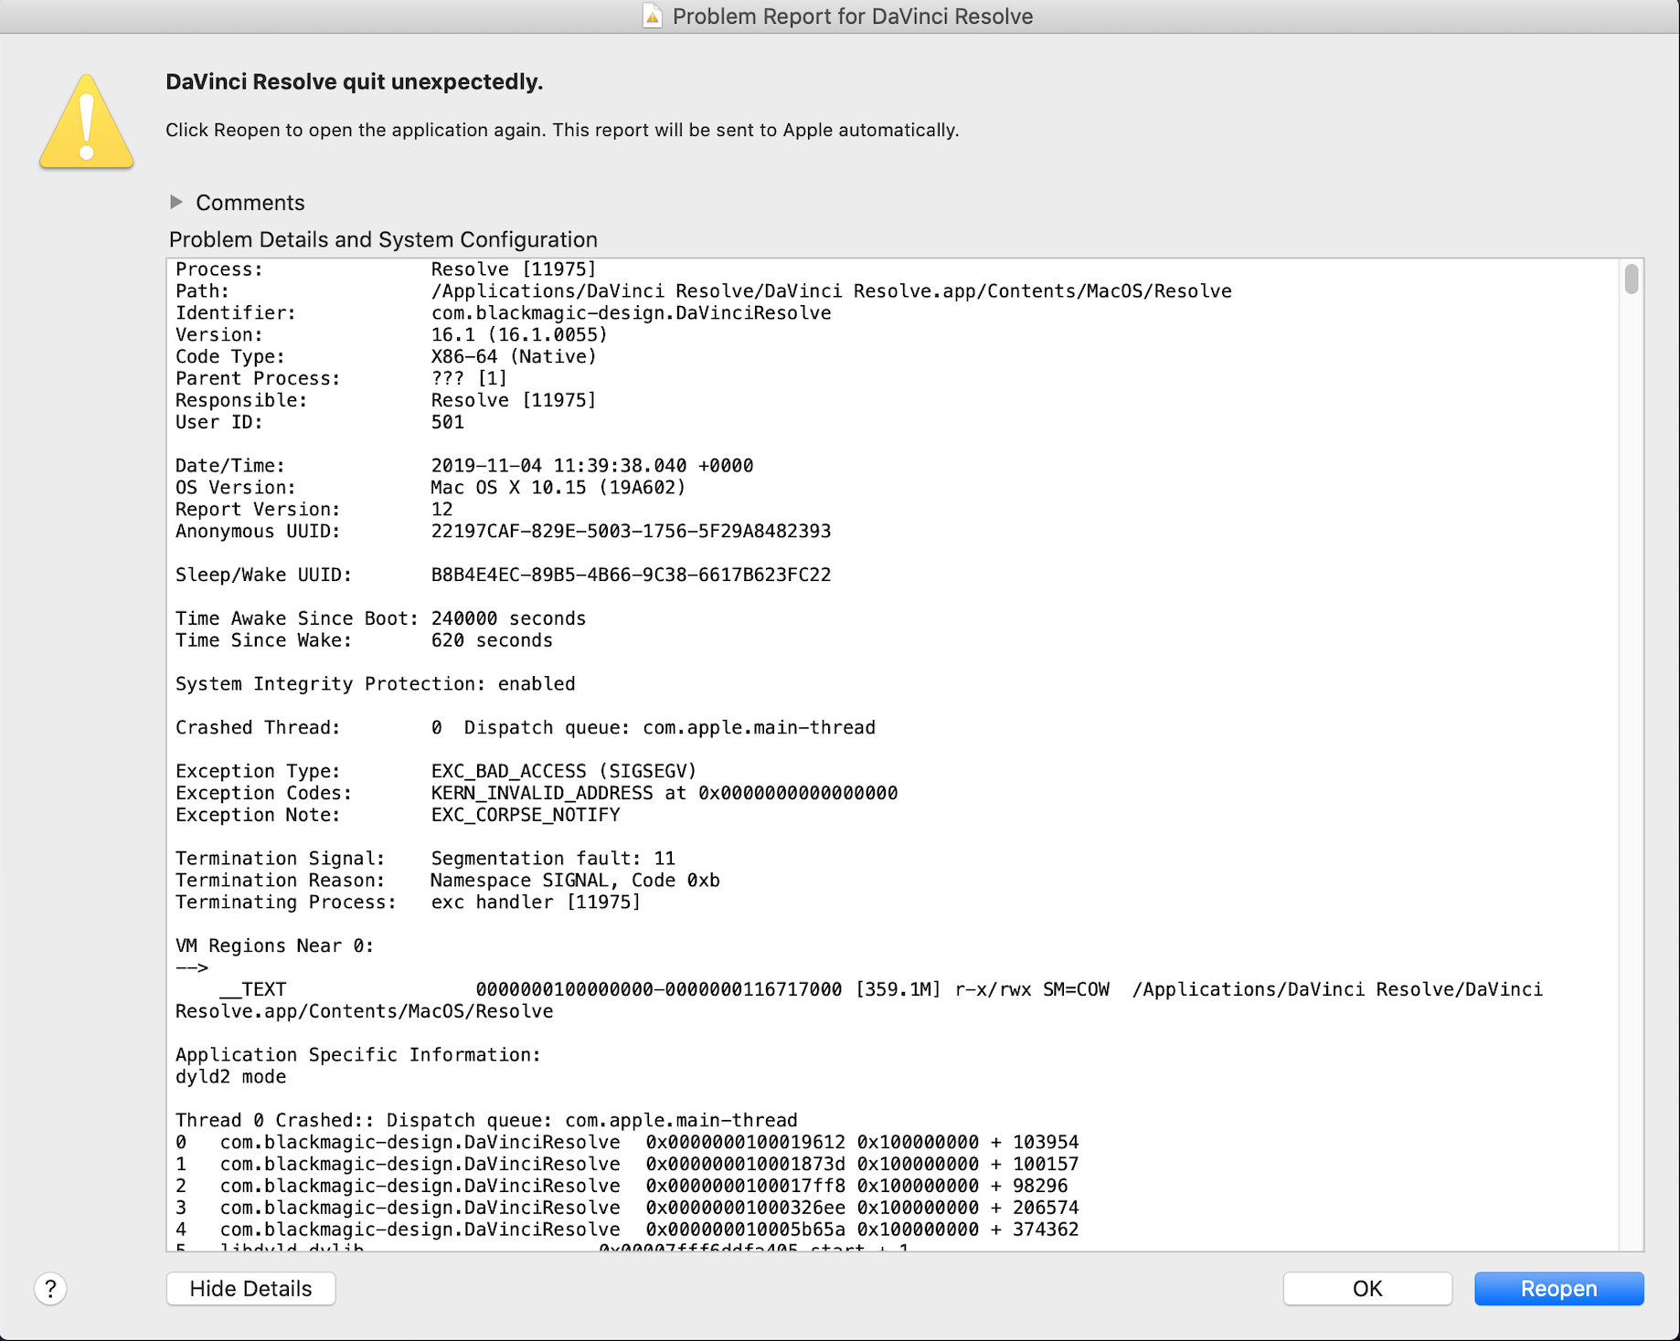Screen dimensions: 1680x1341
Task: Click the Anonymous UUID value
Action: pos(631,531)
